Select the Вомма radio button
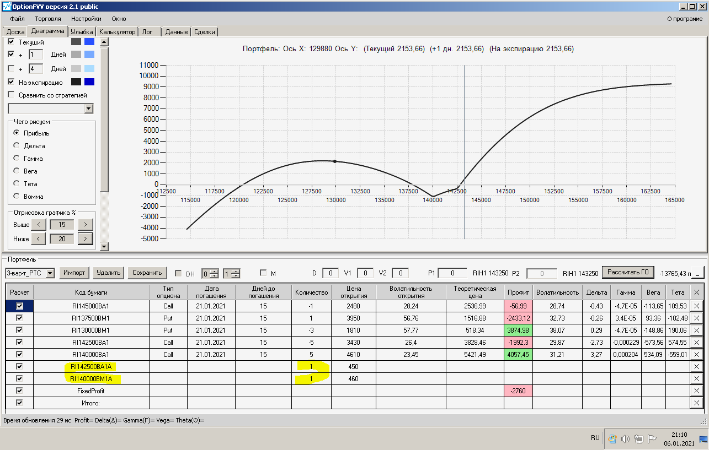 pyautogui.click(x=17, y=196)
